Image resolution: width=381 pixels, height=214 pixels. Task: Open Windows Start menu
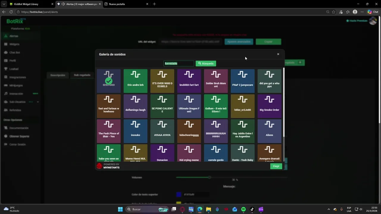[120, 209]
